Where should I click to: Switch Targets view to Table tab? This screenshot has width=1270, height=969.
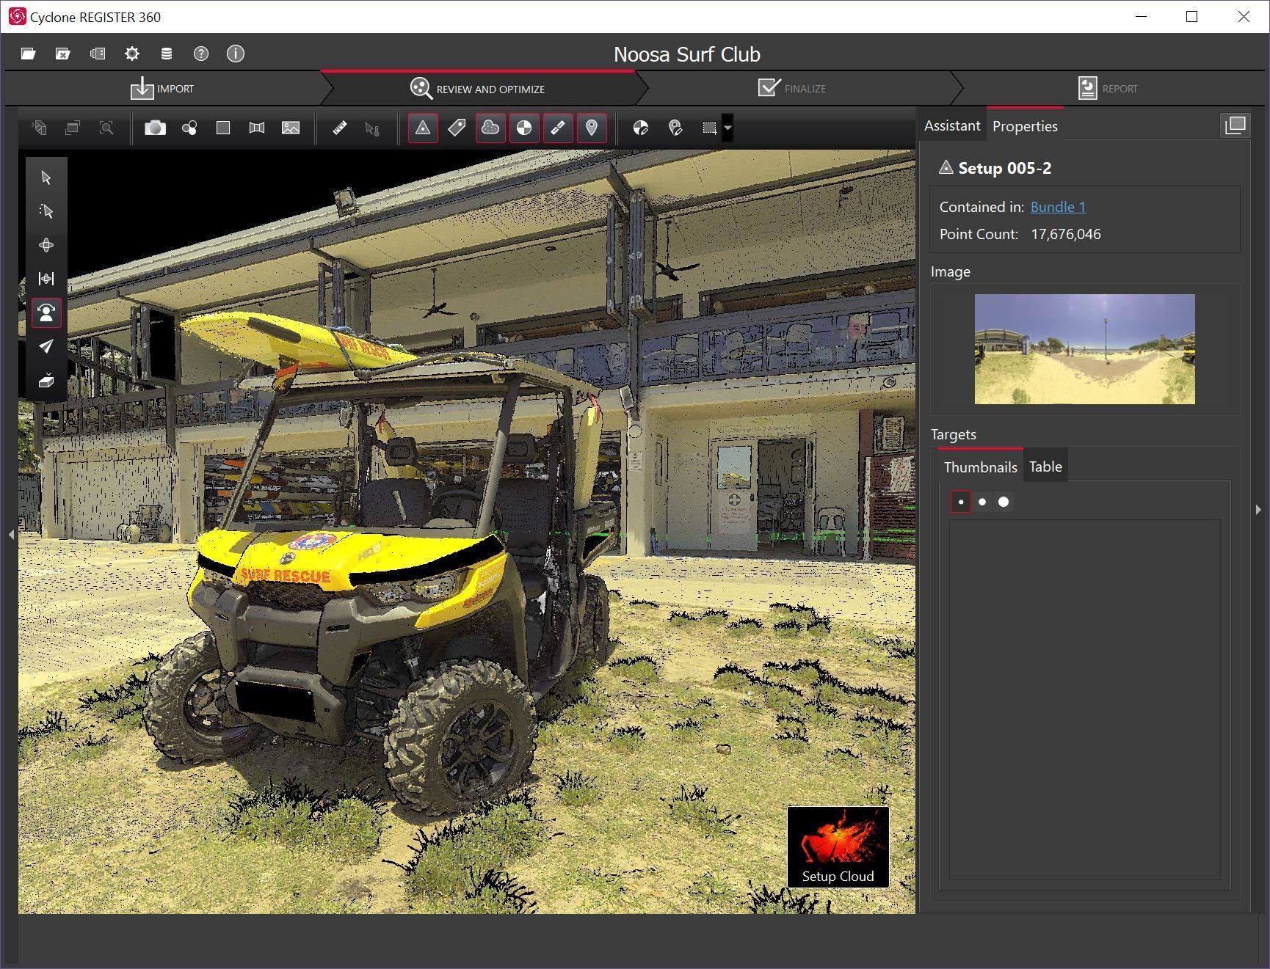pos(1045,467)
